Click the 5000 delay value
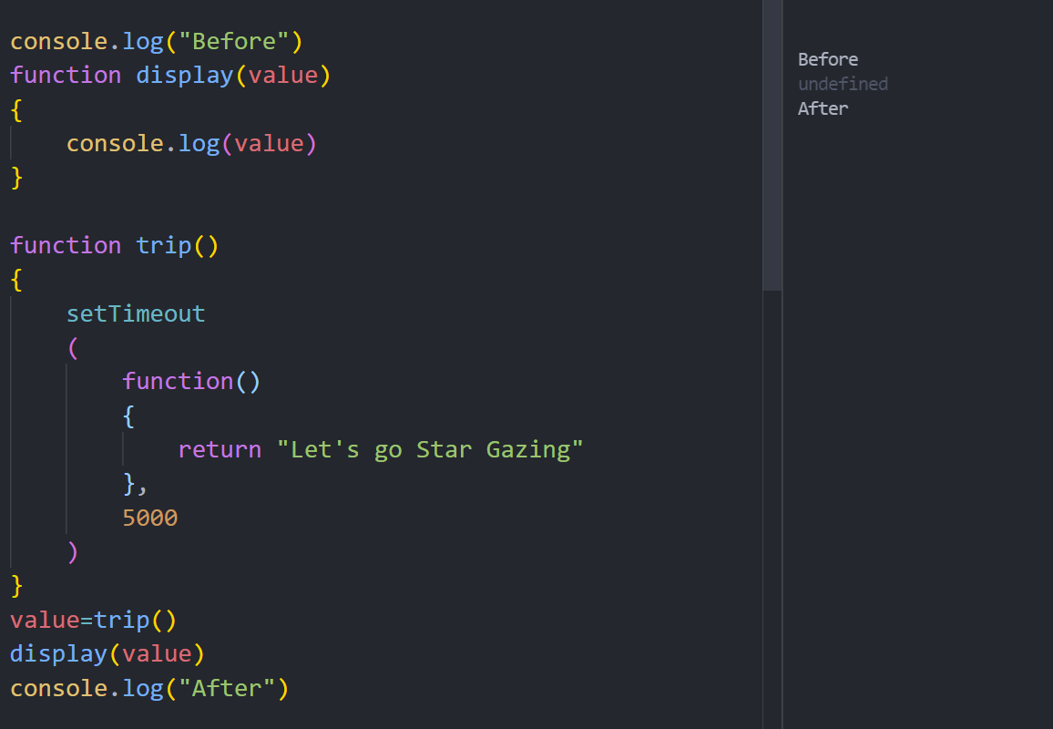Image resolution: width=1053 pixels, height=729 pixels. click(x=149, y=518)
